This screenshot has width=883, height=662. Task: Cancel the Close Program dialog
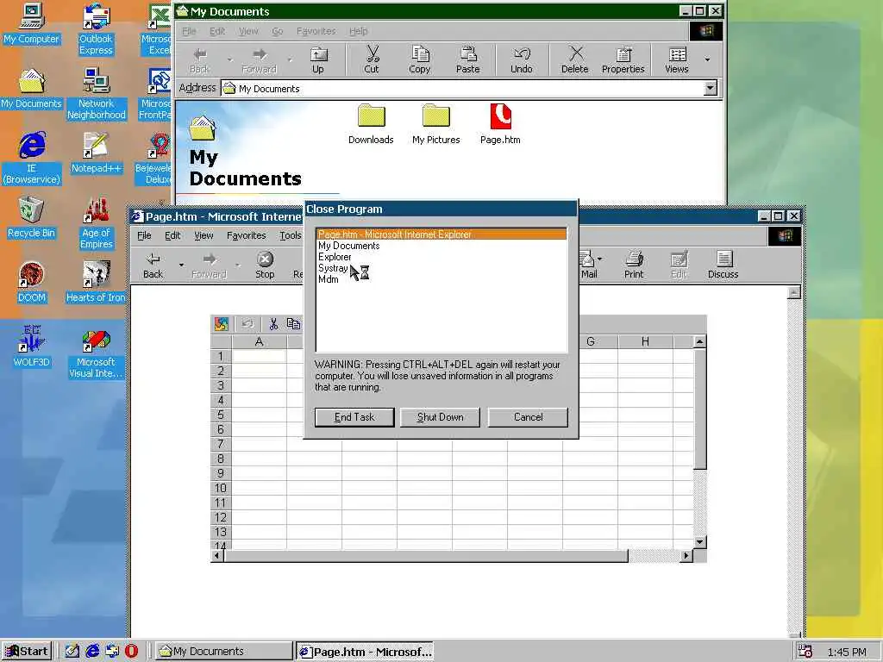[x=528, y=417]
